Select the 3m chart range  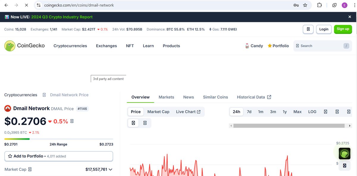tap(273, 112)
